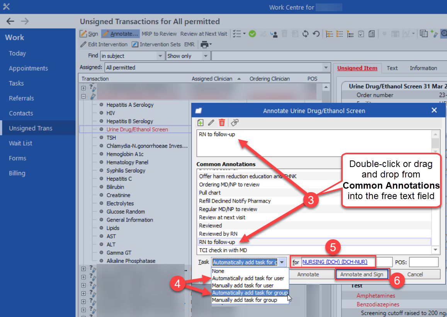Switch to the Information tab
The width and height of the screenshot is (447, 317).
[423, 68]
